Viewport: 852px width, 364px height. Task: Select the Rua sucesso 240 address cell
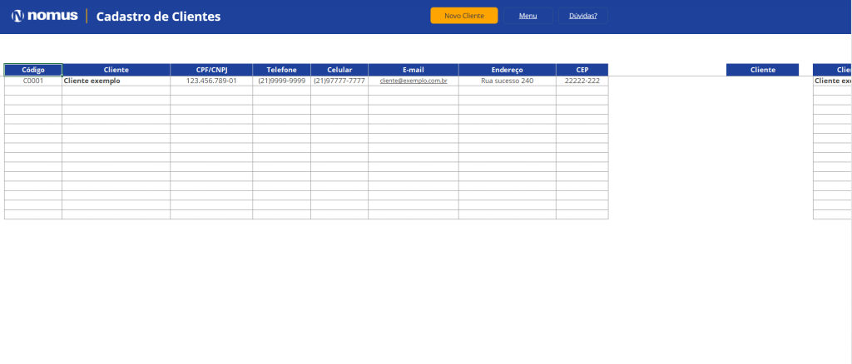(507, 81)
